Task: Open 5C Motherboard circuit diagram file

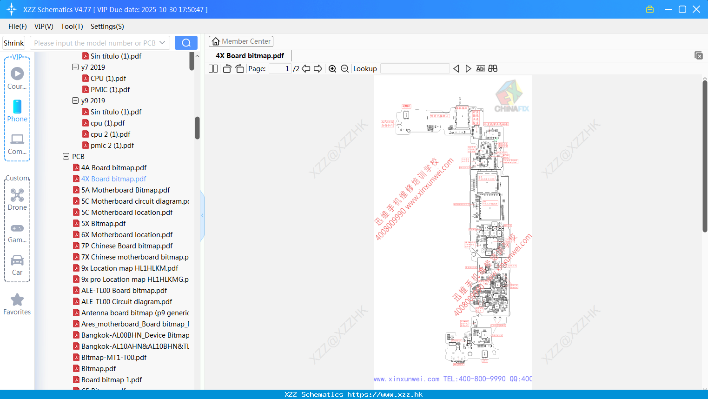Action: [131, 201]
